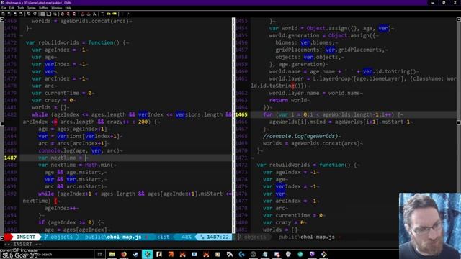Click the objects branch label in left statusline
The height and width of the screenshot is (259, 461).
61,237
